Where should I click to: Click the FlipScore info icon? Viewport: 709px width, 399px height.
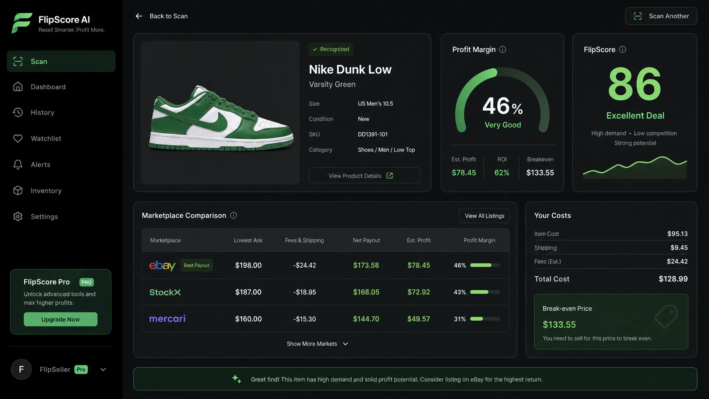click(x=623, y=50)
